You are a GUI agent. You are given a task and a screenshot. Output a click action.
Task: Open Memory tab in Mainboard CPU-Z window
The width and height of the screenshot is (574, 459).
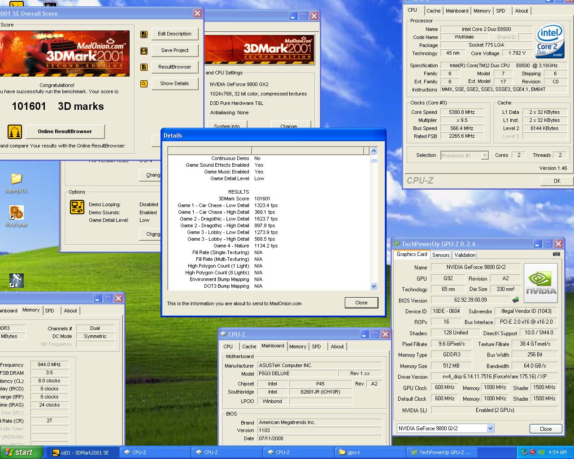click(x=297, y=346)
